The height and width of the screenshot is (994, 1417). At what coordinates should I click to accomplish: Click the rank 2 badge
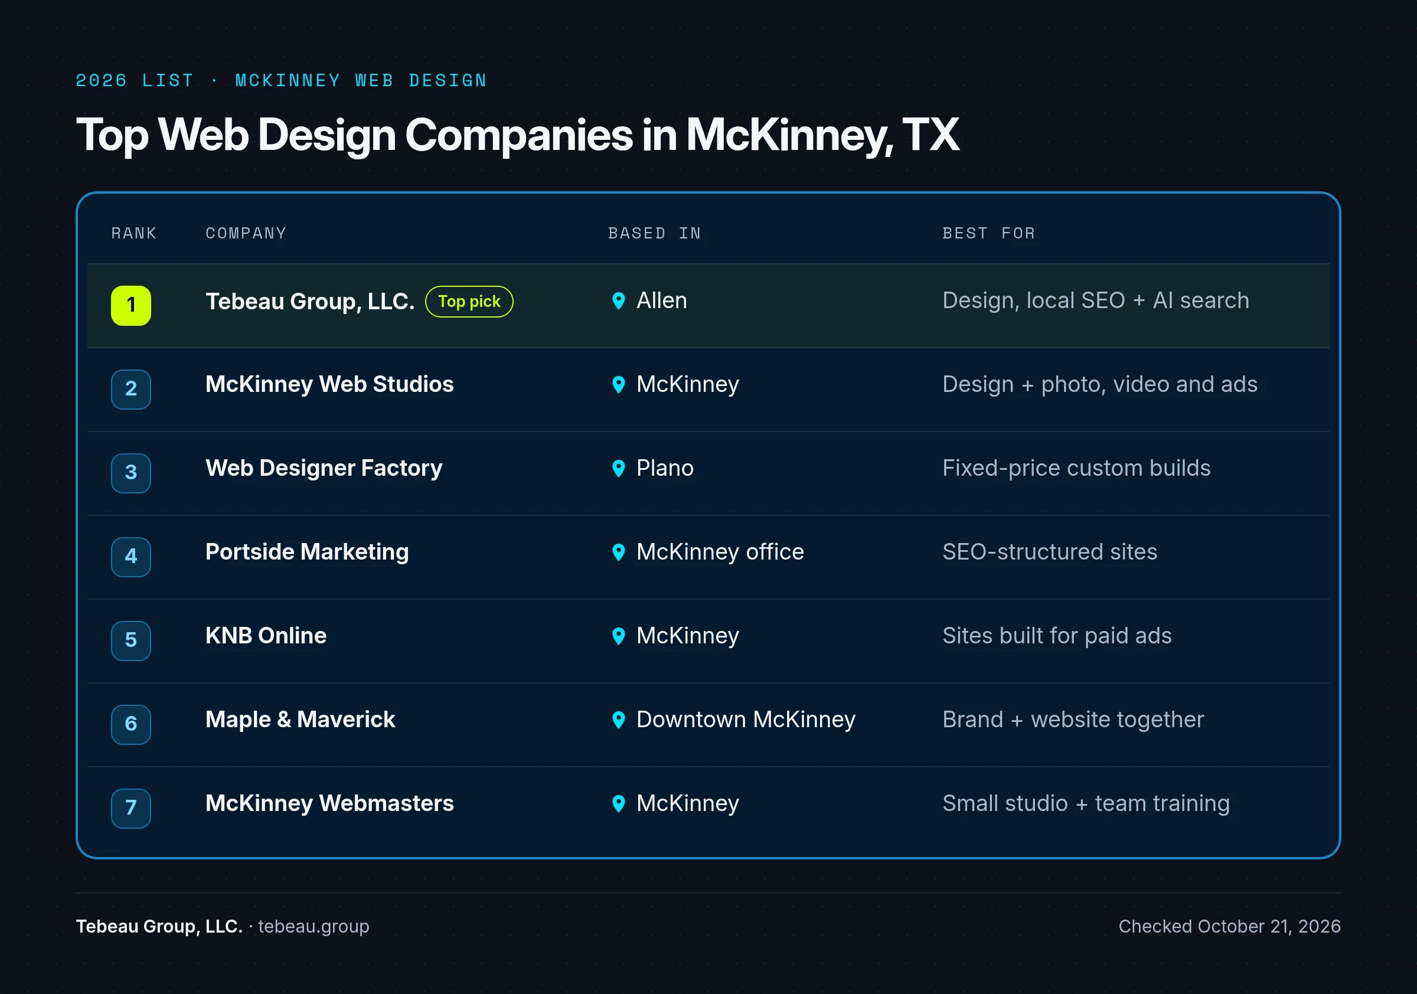click(131, 390)
